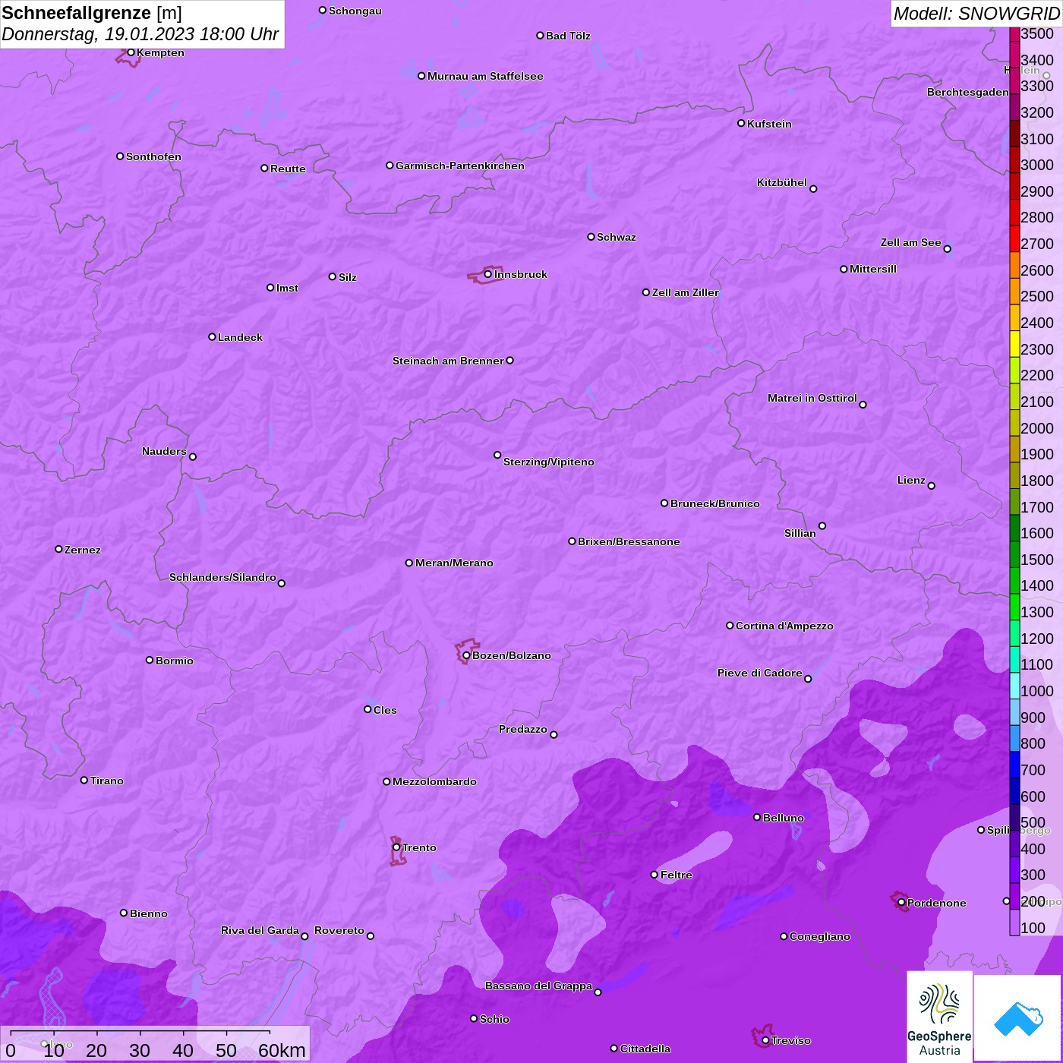
Task: Click the Kufstein city marker dot
Action: tap(741, 123)
